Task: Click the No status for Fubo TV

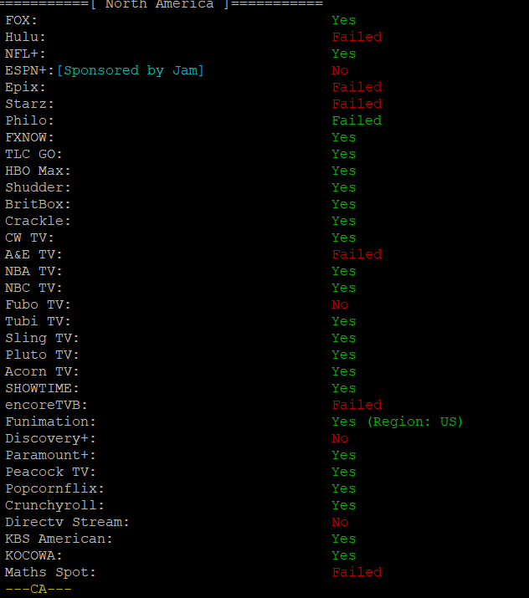Action: coord(340,304)
